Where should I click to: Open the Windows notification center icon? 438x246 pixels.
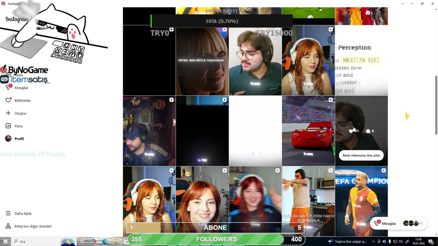coord(431,242)
